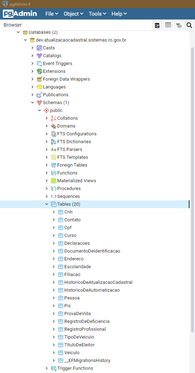Viewport: 195px width, 373px height.
Task: Open the Search Objects magnifier icon
Action: click(189, 25)
